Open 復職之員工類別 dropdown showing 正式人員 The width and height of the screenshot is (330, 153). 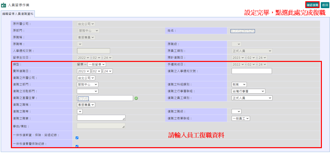(252, 98)
